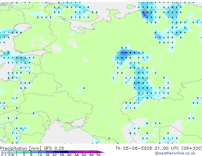Click legend scale label '25'

(62, 155)
